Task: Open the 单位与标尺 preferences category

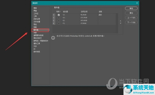Action: [38, 38]
